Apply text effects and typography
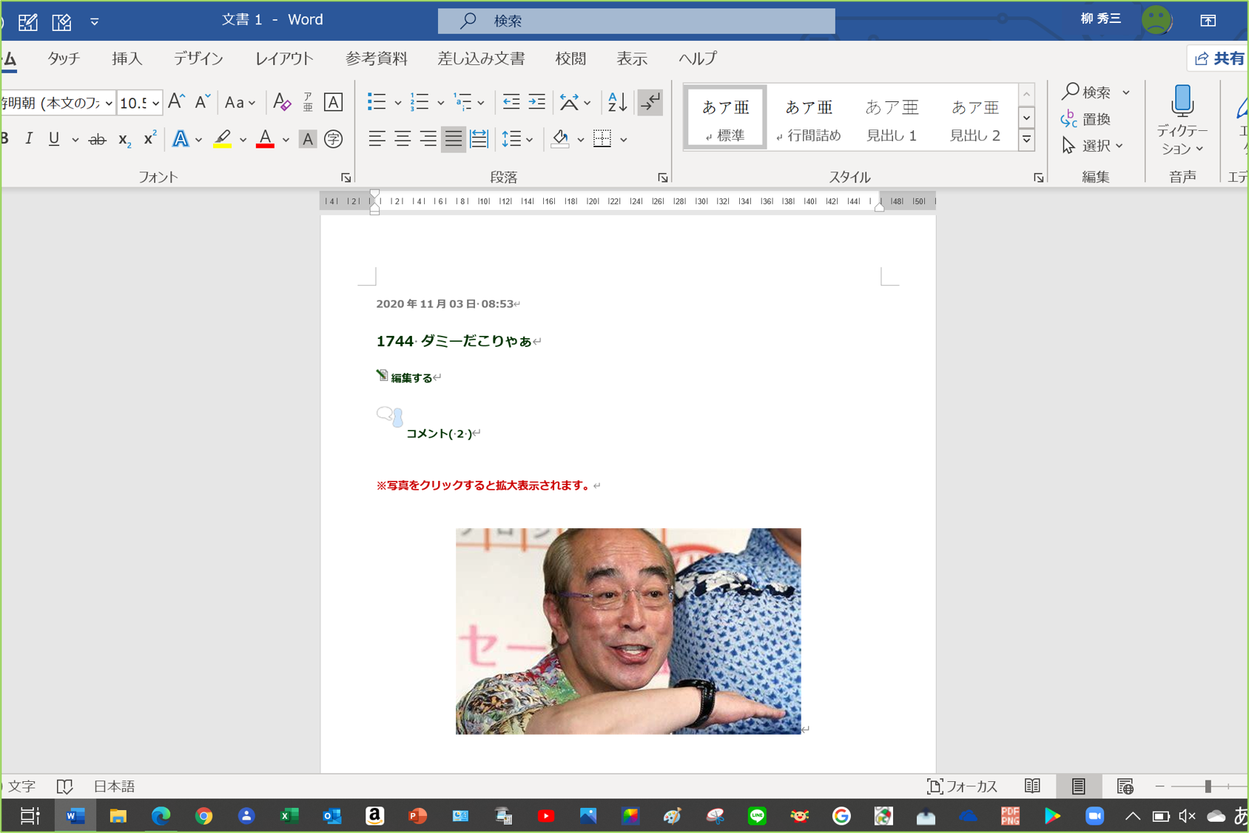 click(x=181, y=138)
